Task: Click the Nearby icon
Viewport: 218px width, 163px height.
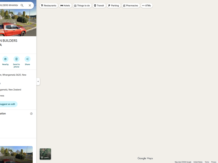Action: pos(5,59)
